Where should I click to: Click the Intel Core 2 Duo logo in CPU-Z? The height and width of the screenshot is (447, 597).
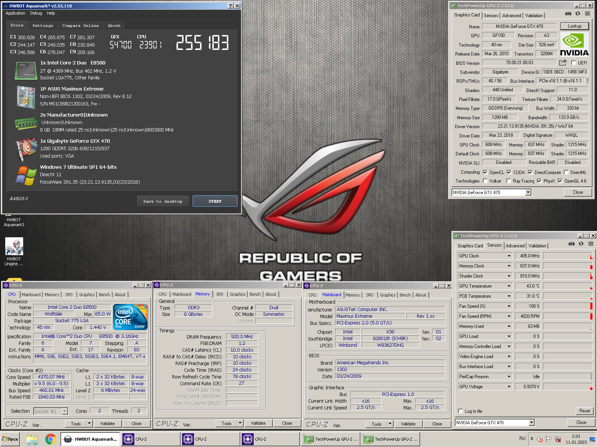click(x=130, y=317)
